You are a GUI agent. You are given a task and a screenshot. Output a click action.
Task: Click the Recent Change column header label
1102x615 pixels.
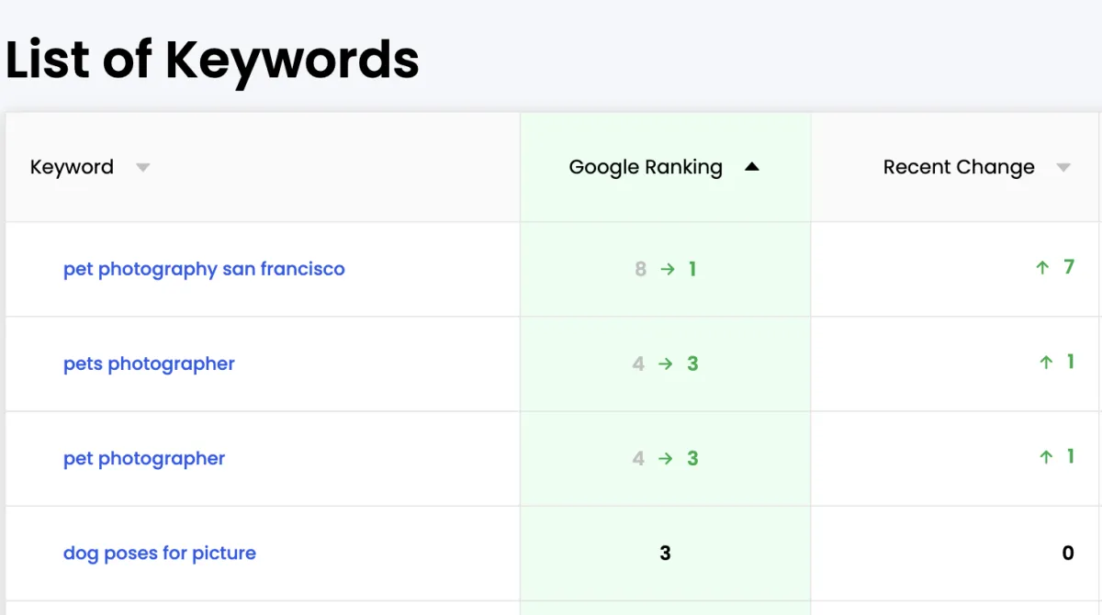[x=959, y=167]
